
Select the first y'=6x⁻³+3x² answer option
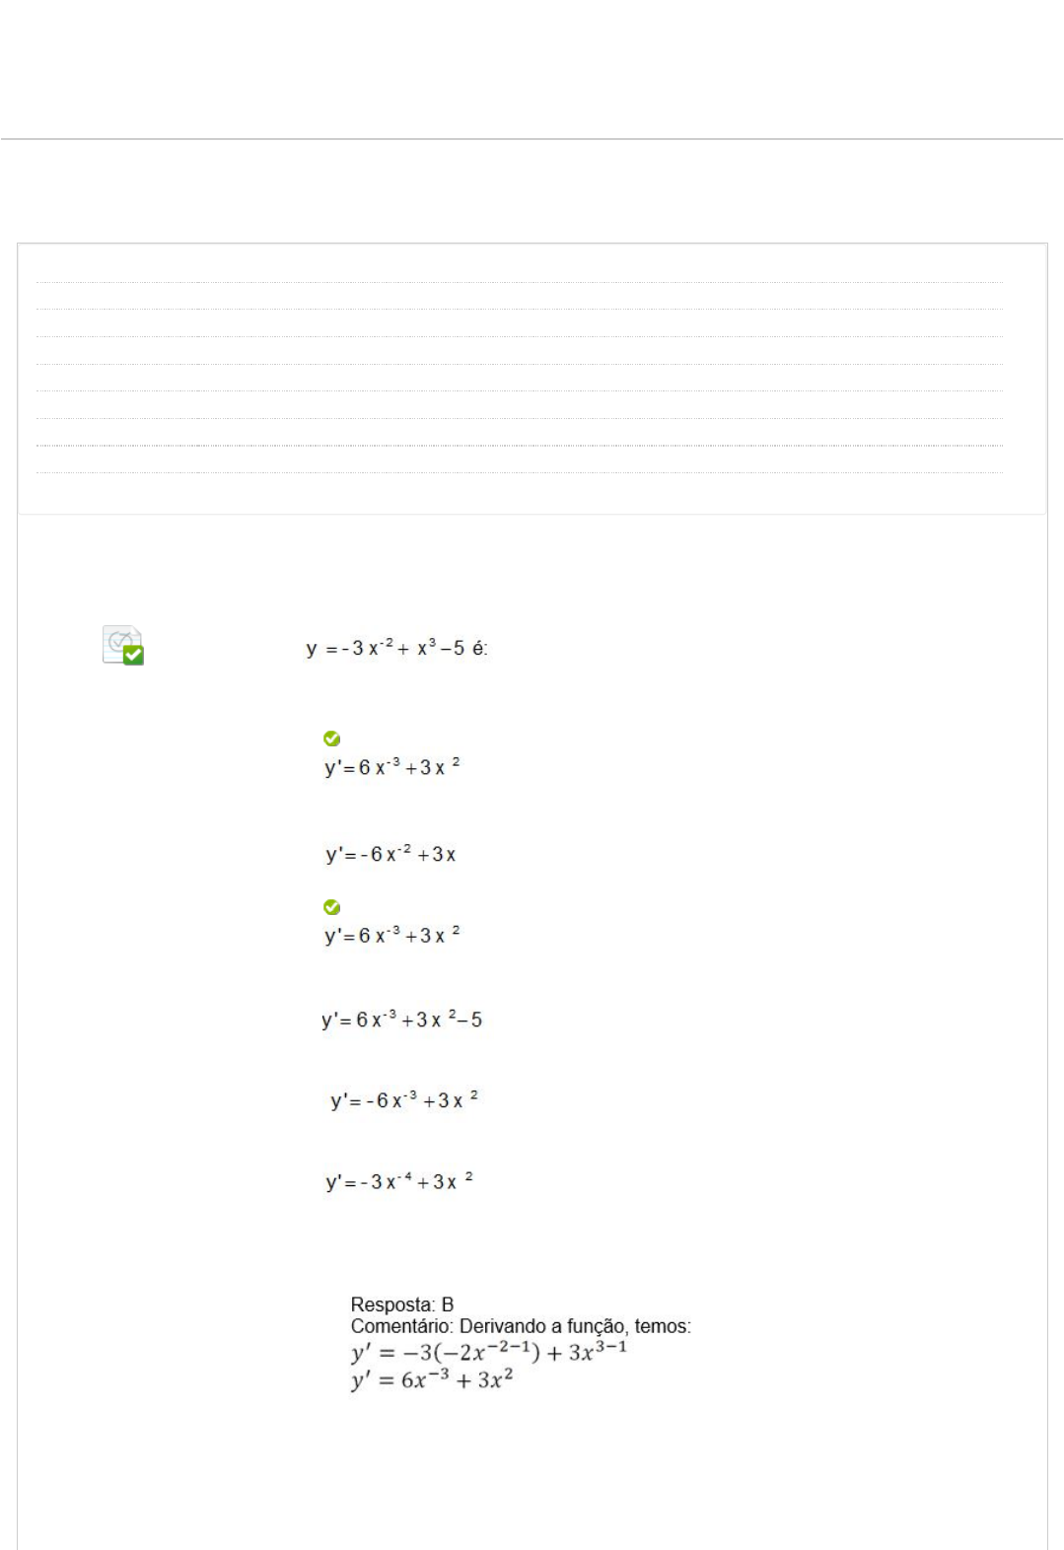click(392, 766)
